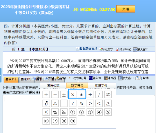This screenshot has height=133, width=156.
Task: Insert circled number ③
Action: click(x=90, y=112)
